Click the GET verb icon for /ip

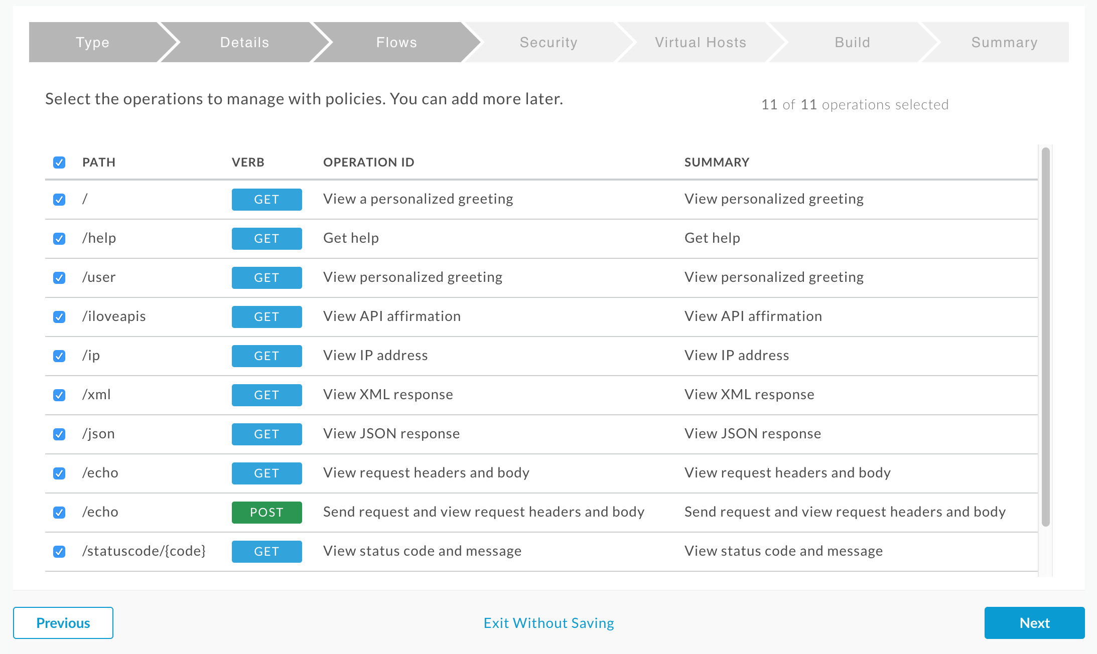pyautogui.click(x=265, y=355)
